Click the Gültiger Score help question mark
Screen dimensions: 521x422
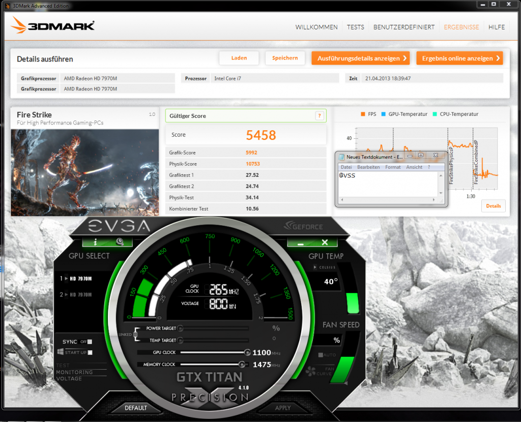click(x=320, y=116)
